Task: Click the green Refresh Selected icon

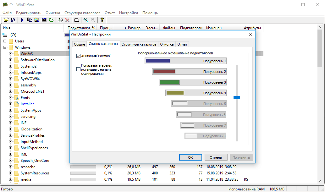Action: [x=51, y=20]
